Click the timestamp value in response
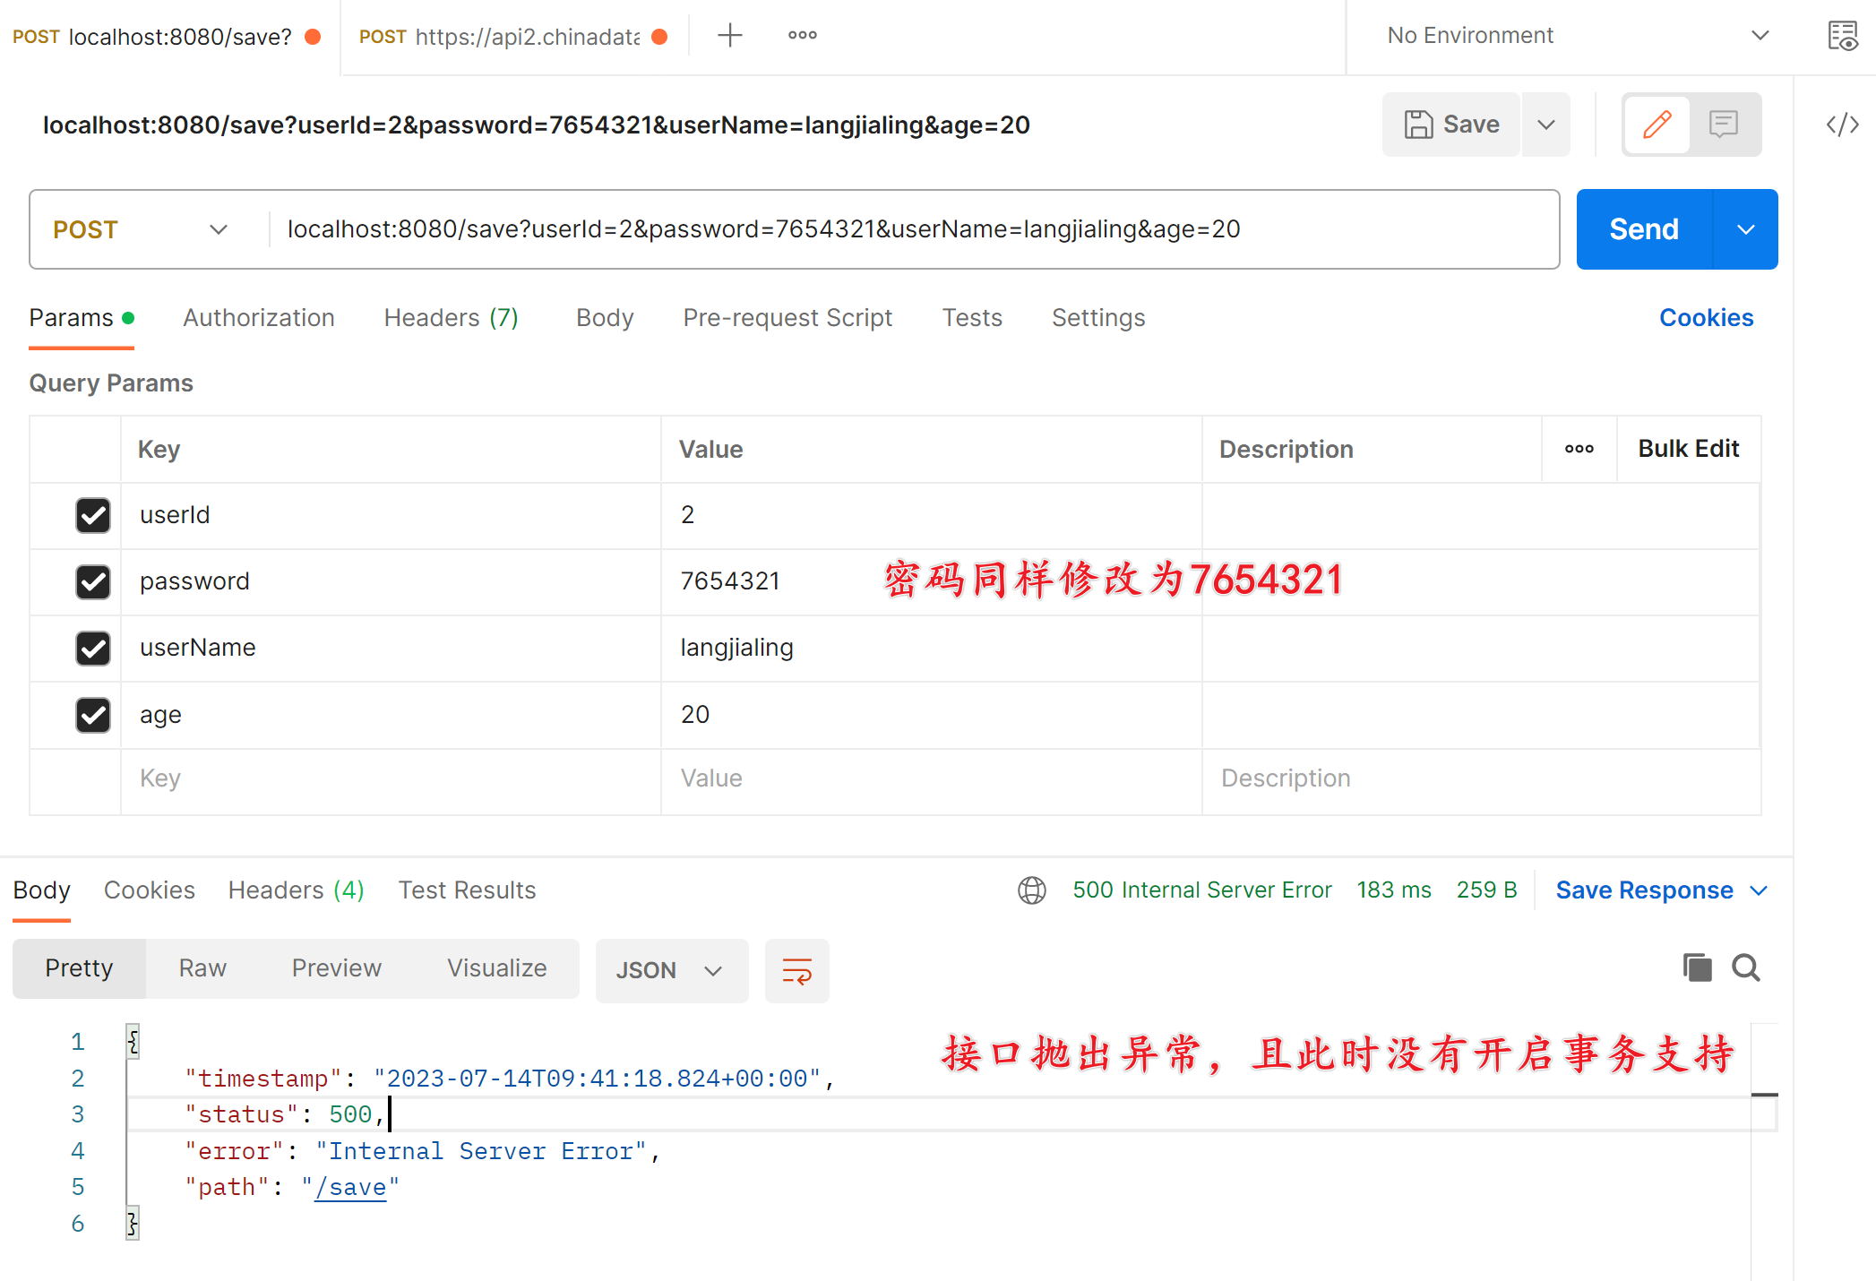The height and width of the screenshot is (1281, 1876). click(598, 1079)
